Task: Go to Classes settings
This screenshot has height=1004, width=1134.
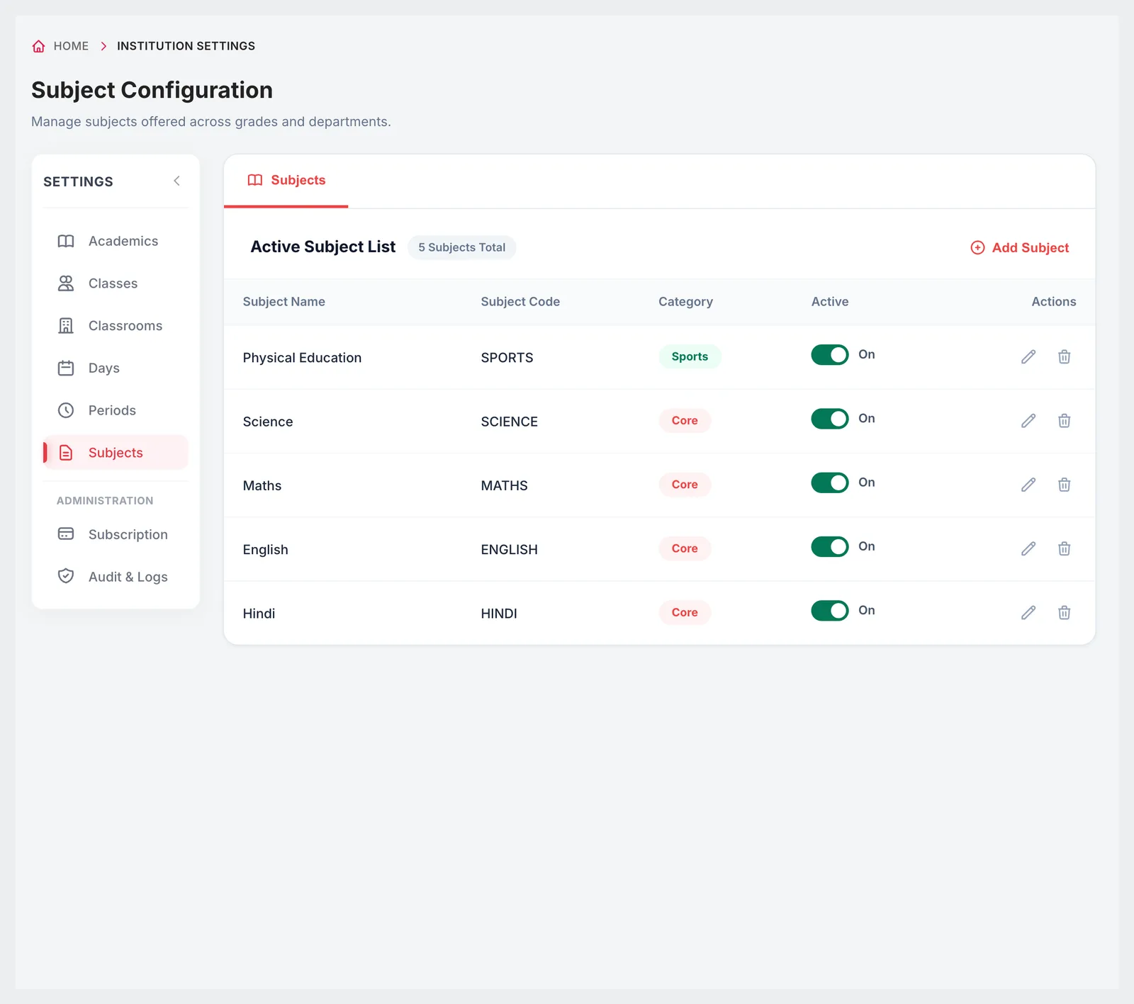Action: (x=116, y=283)
